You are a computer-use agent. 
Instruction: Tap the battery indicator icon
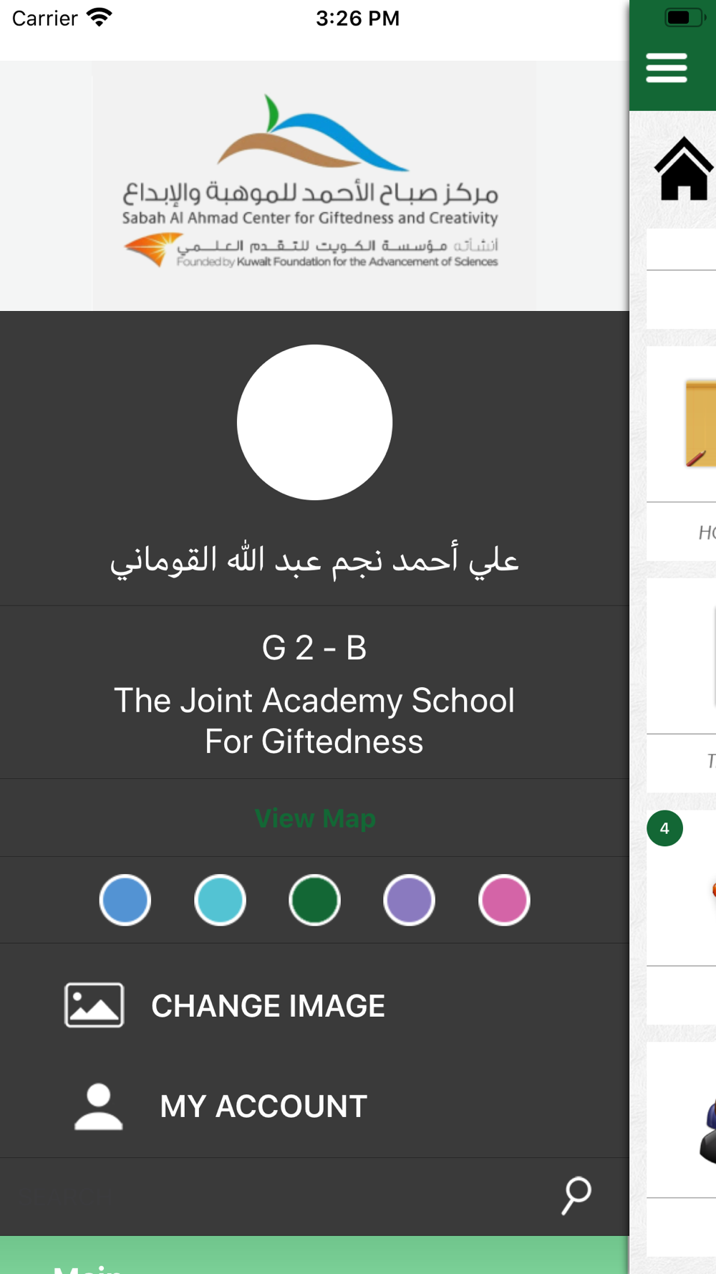tap(684, 17)
